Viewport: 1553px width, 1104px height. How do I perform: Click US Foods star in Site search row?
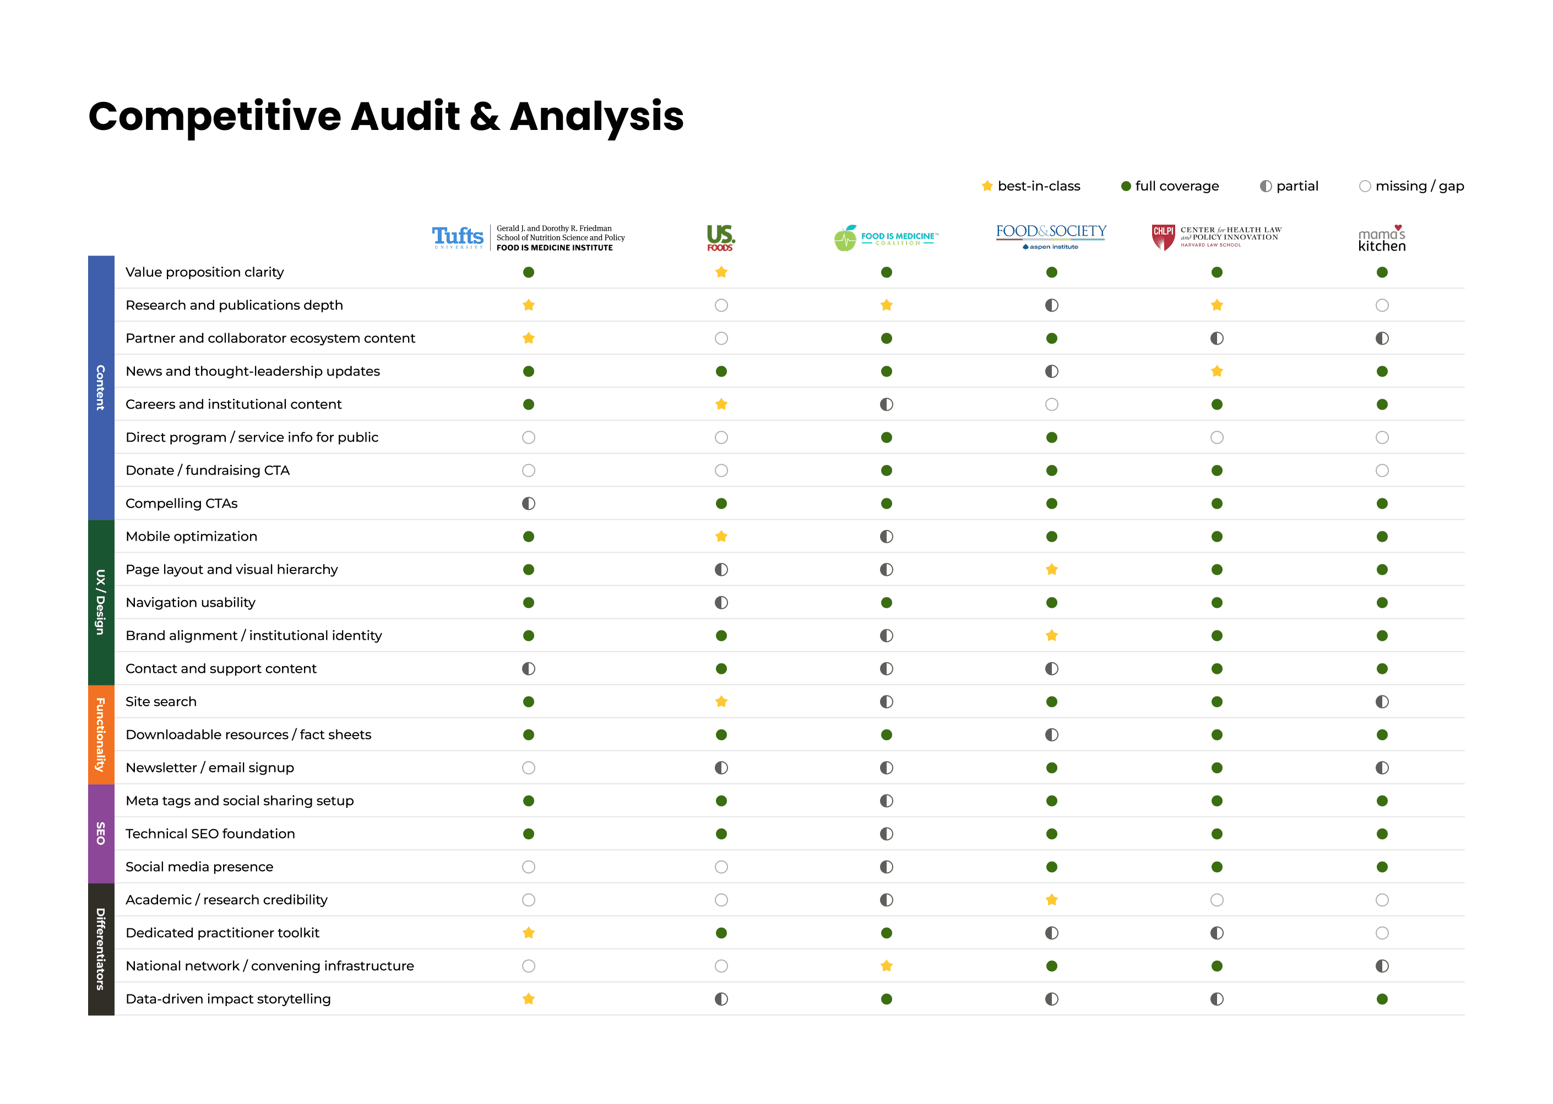[721, 701]
